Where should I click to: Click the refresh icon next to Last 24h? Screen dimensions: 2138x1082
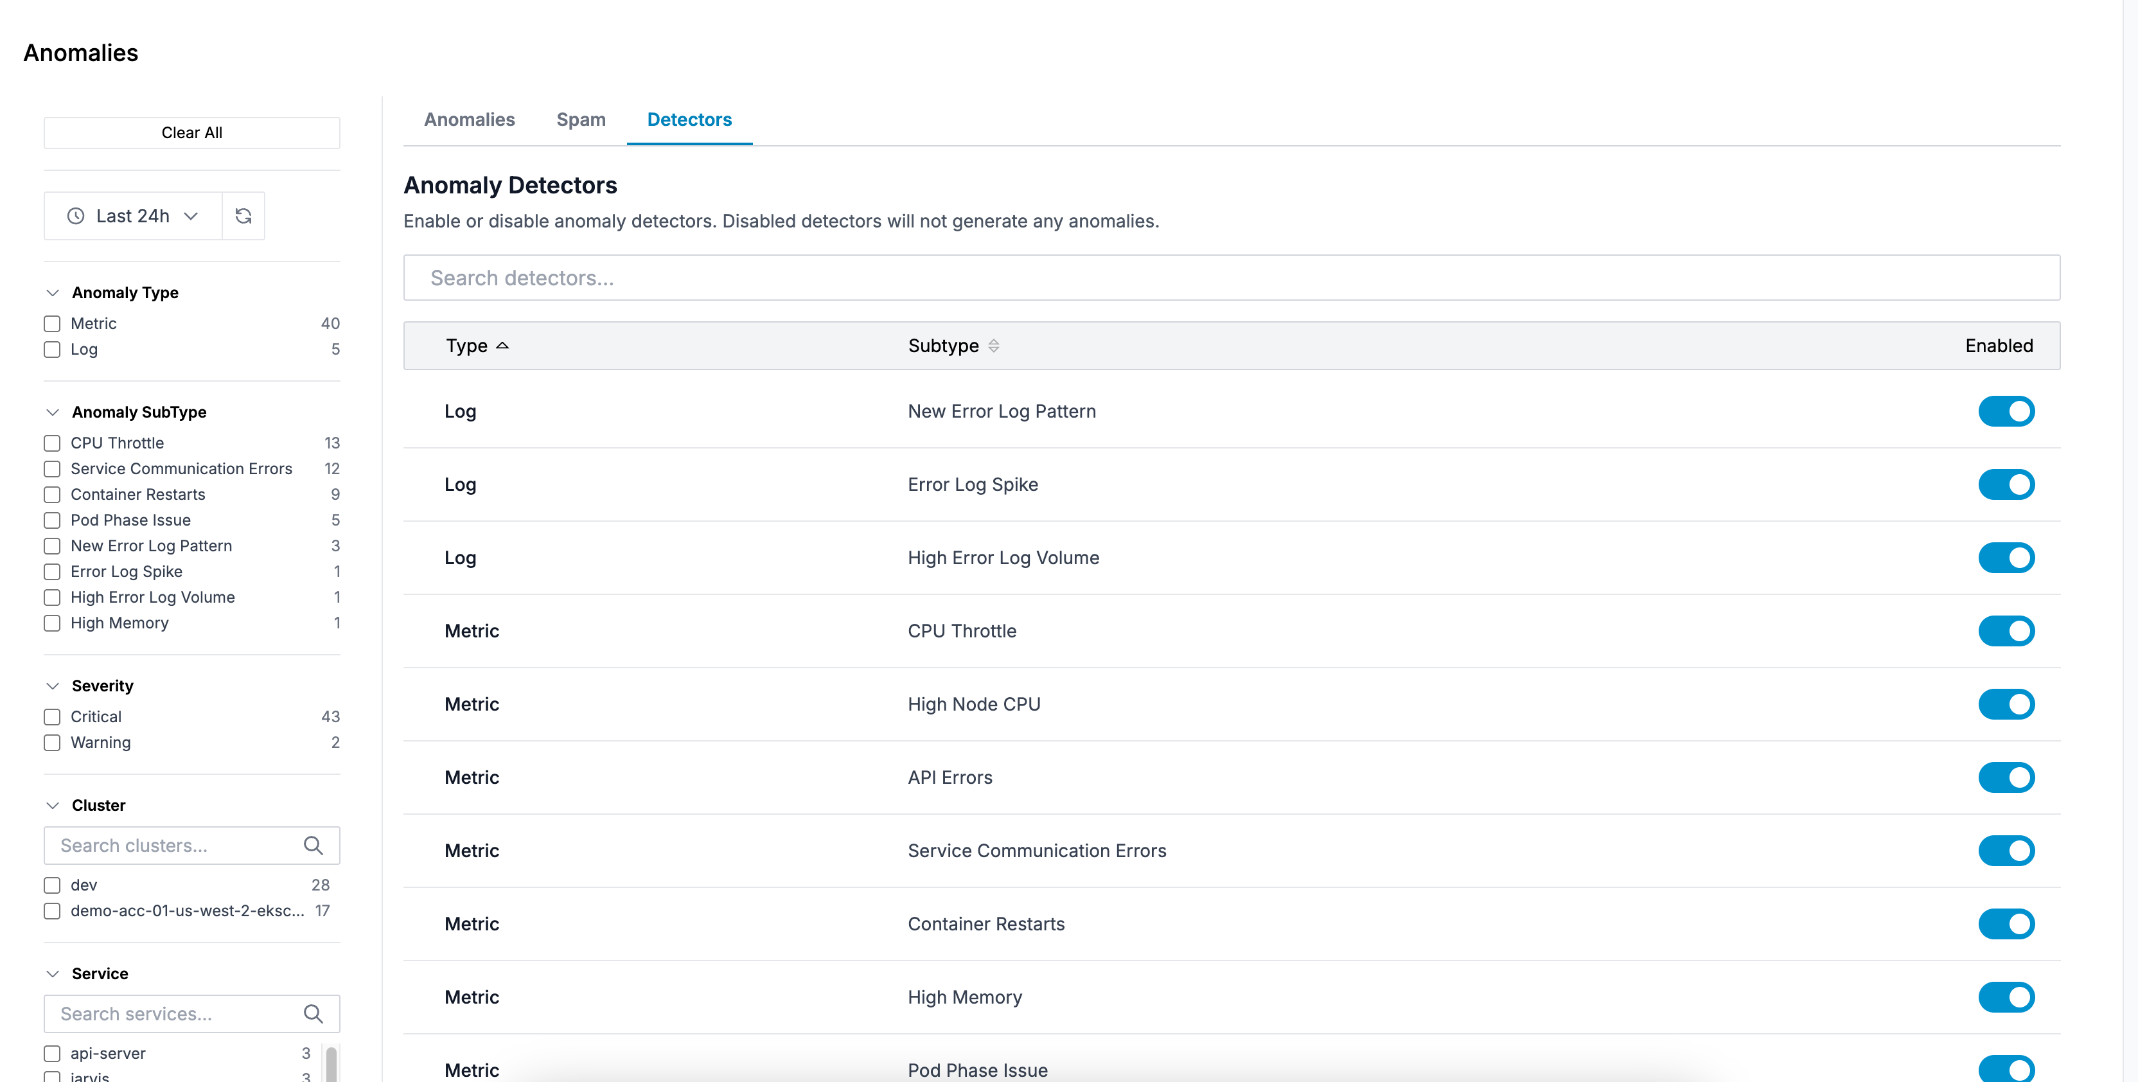point(243,216)
